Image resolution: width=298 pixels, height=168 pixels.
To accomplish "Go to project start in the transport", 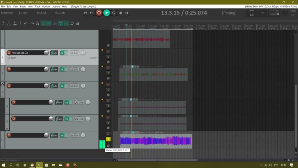I will tap(85, 13).
